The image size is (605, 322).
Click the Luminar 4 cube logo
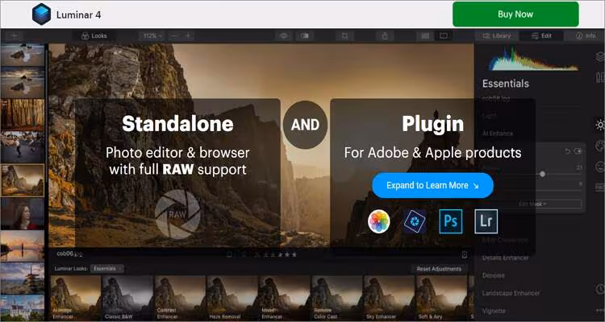pos(41,14)
